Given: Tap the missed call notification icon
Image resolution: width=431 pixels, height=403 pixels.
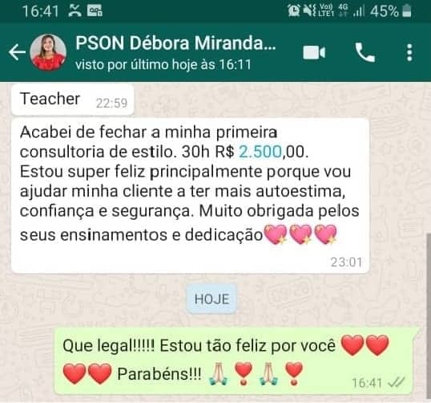Looking at the screenshot, I should point(75,11).
